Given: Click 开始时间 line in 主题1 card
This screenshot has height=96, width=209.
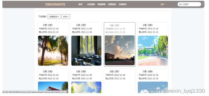Looking at the screenshot, I should tap(49, 29).
